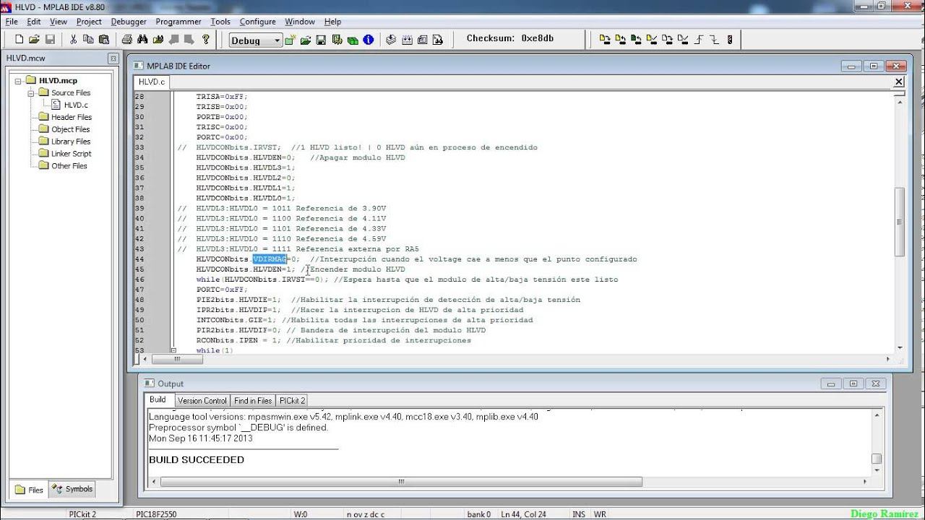Image resolution: width=925 pixels, height=520 pixels.
Task: Open the Configure menu
Action: [257, 22]
